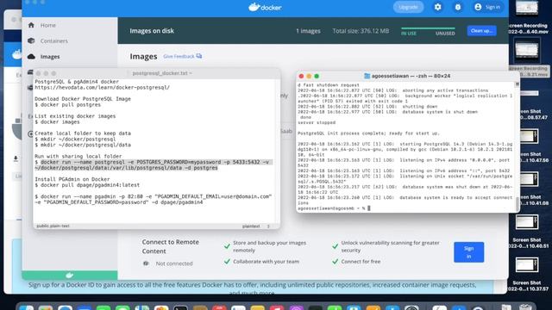Click the account avatar icon beside Sign in
Screen dimensions: 552x310
[x=478, y=7]
